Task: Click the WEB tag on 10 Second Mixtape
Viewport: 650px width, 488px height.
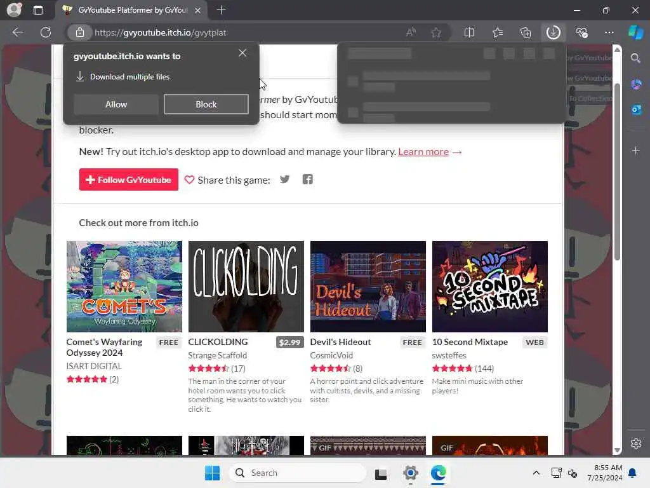Action: 534,342
